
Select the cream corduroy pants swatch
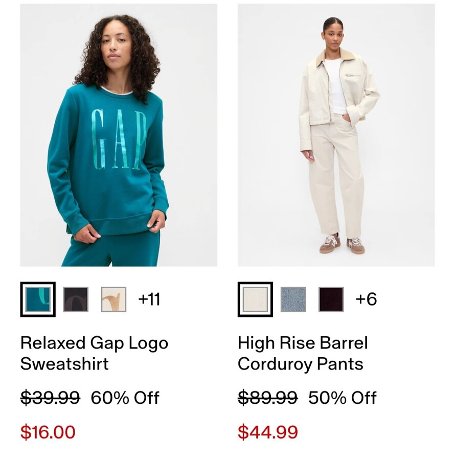point(255,299)
